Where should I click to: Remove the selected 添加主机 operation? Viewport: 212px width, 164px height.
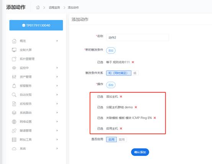tap(121, 97)
